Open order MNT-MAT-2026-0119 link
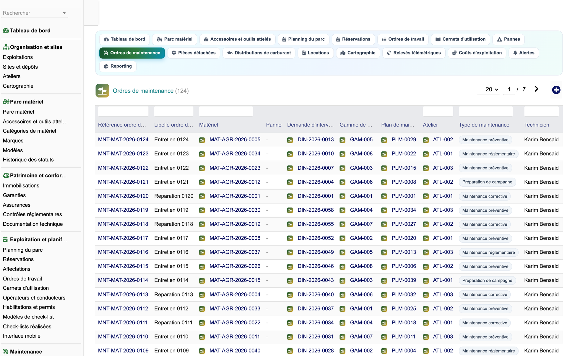The image size is (575, 356). pos(123,210)
